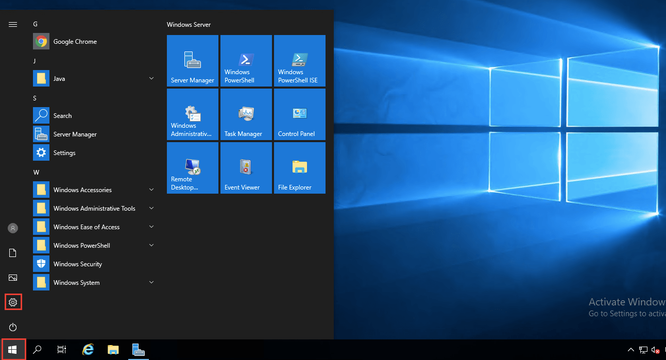
Task: Click the Windows Start button
Action: click(13, 350)
